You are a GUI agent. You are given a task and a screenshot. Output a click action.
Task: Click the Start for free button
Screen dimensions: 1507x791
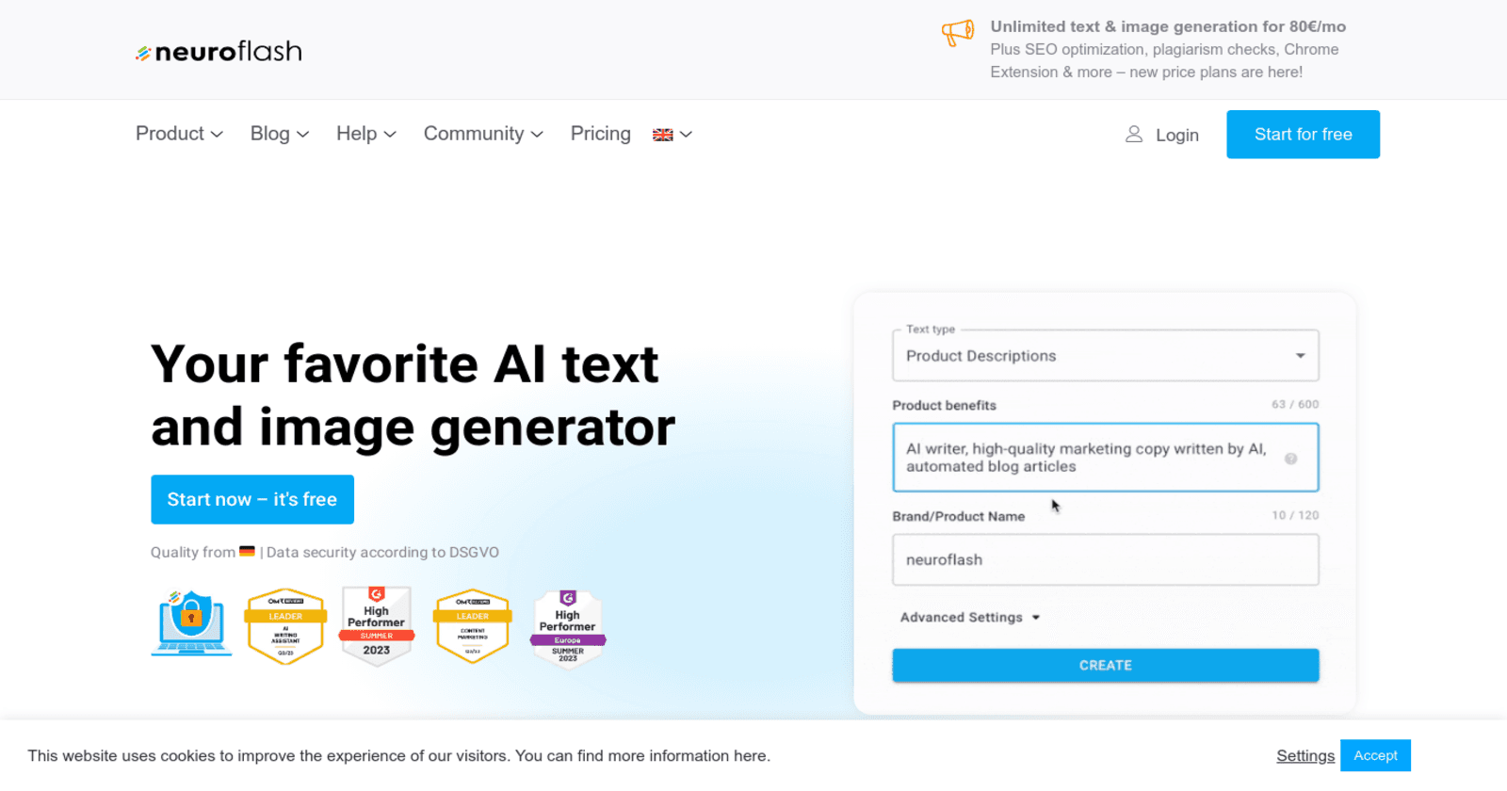pos(1302,134)
